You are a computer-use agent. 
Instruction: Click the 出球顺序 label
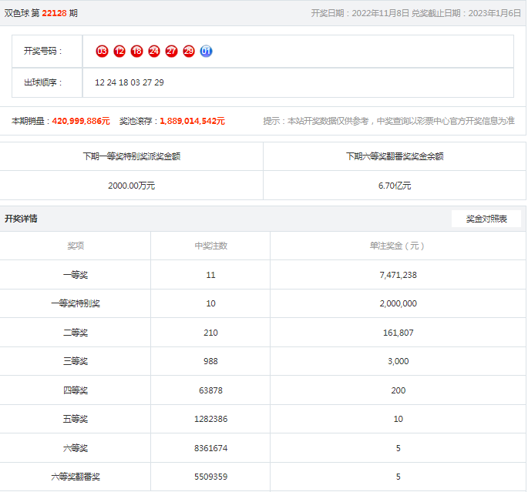42,82
